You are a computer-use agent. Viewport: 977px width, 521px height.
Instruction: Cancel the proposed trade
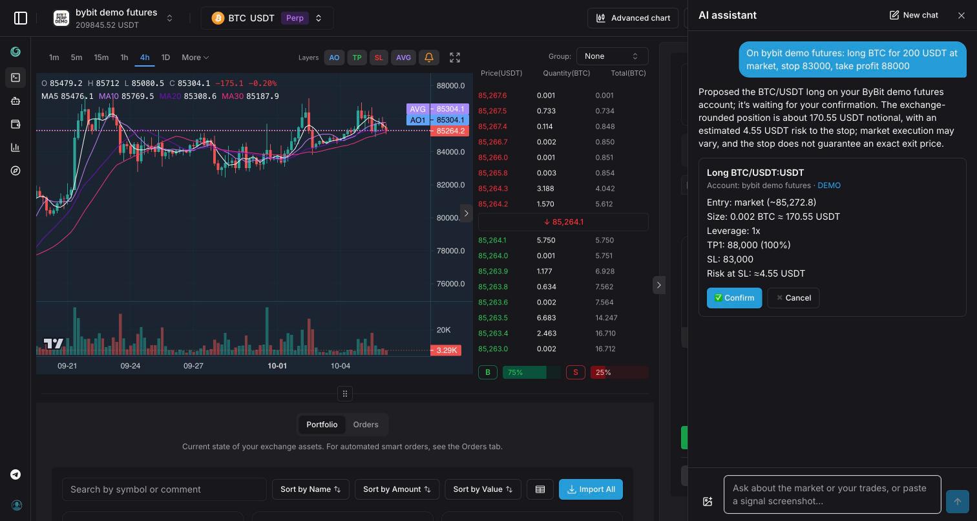[x=793, y=298]
